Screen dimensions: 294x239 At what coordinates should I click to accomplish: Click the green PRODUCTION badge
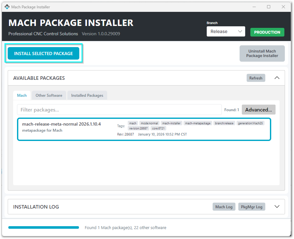(x=267, y=32)
